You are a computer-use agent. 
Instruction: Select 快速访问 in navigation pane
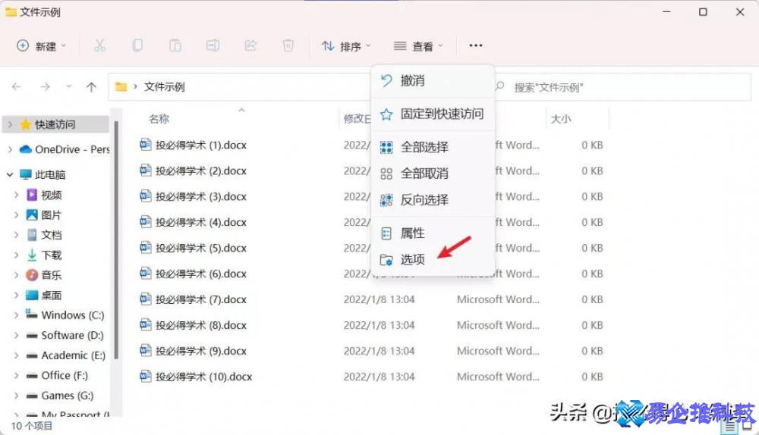[55, 125]
